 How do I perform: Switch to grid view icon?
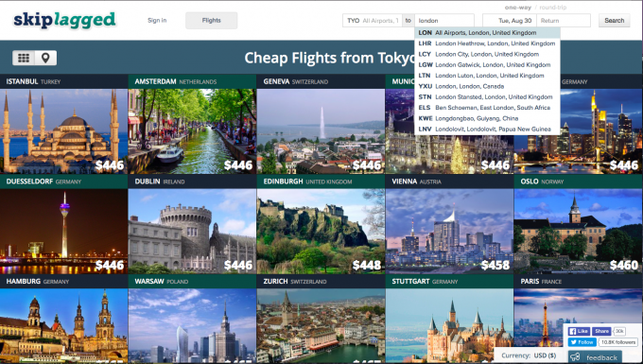click(24, 59)
